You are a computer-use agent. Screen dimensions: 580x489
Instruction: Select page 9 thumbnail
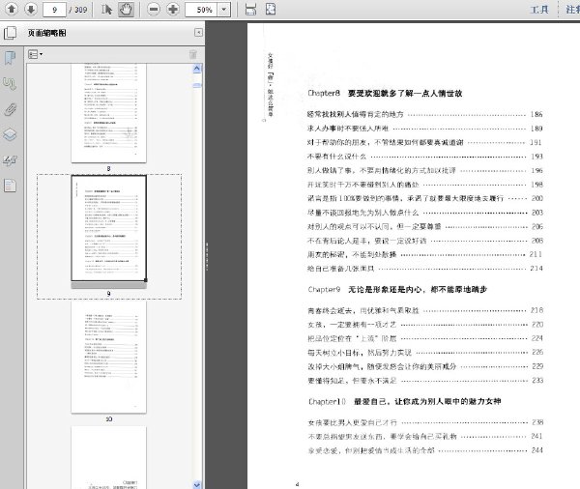(108, 229)
